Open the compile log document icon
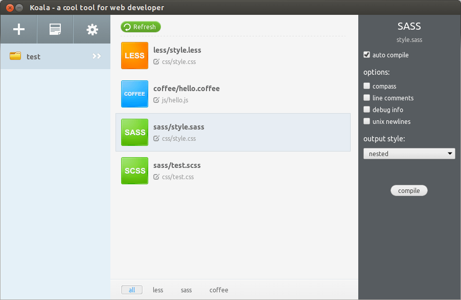This screenshot has height=300, width=461. [x=55, y=29]
